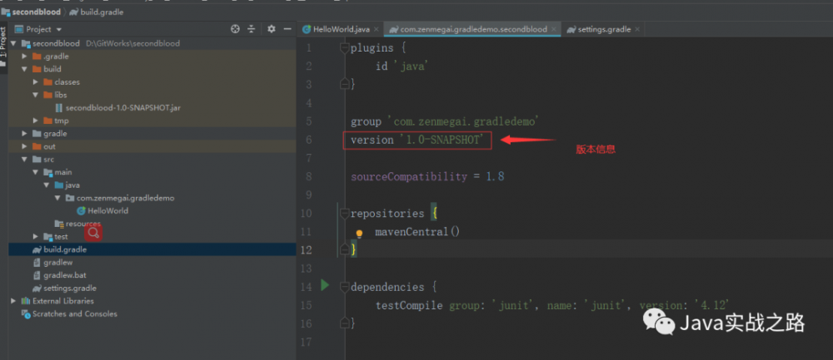Click the build.gradle file icon in tree

(37, 249)
